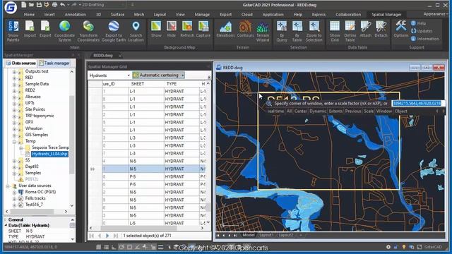Select Hydrants_LL84.shp tree item

pyautogui.click(x=49, y=154)
